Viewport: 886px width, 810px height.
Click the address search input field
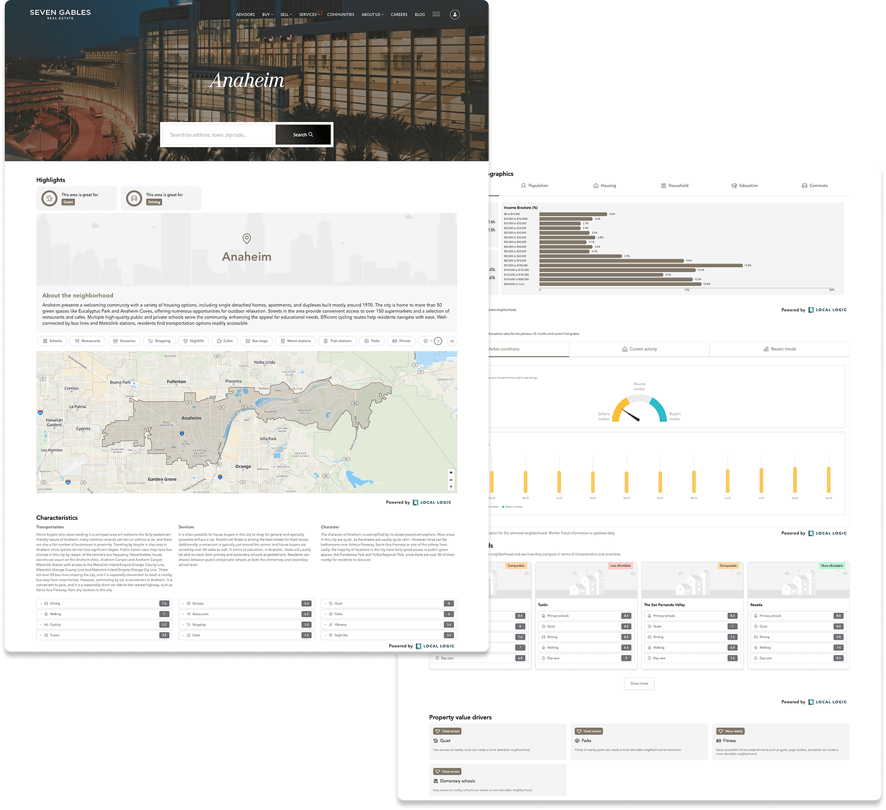pyautogui.click(x=218, y=135)
